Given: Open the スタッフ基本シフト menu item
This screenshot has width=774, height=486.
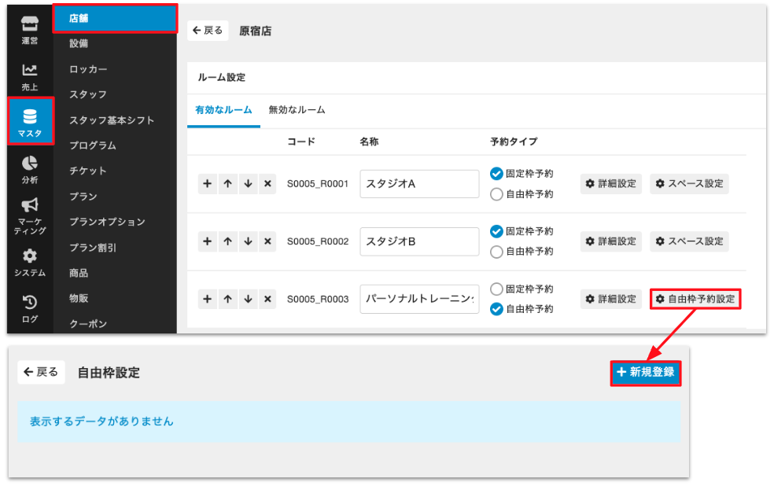Looking at the screenshot, I should [x=112, y=120].
